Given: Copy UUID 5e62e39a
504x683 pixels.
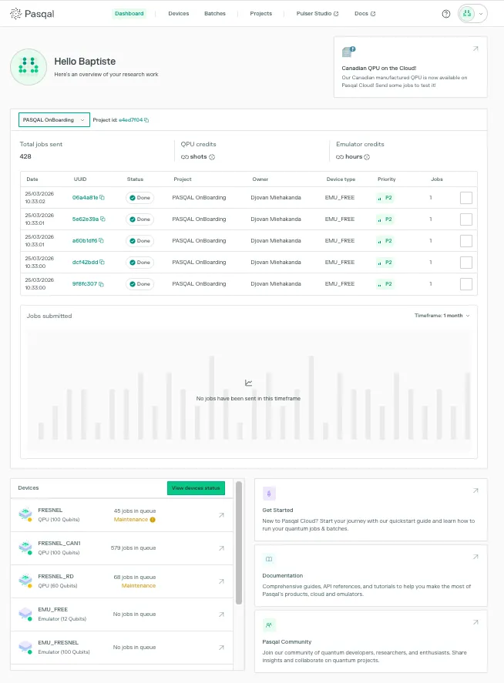Looking at the screenshot, I should pyautogui.click(x=103, y=219).
